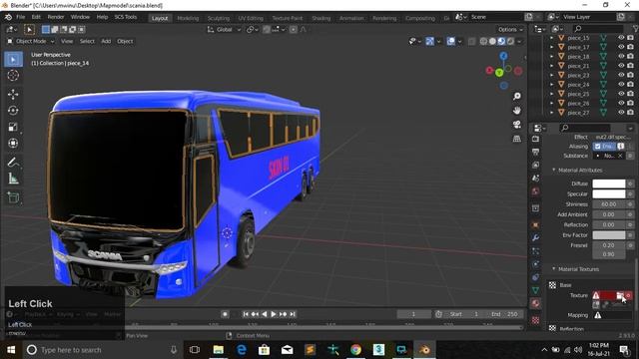Toggle the Aliasing Ena checkbox
Image resolution: width=639 pixels, height=359 pixels.
(598, 147)
